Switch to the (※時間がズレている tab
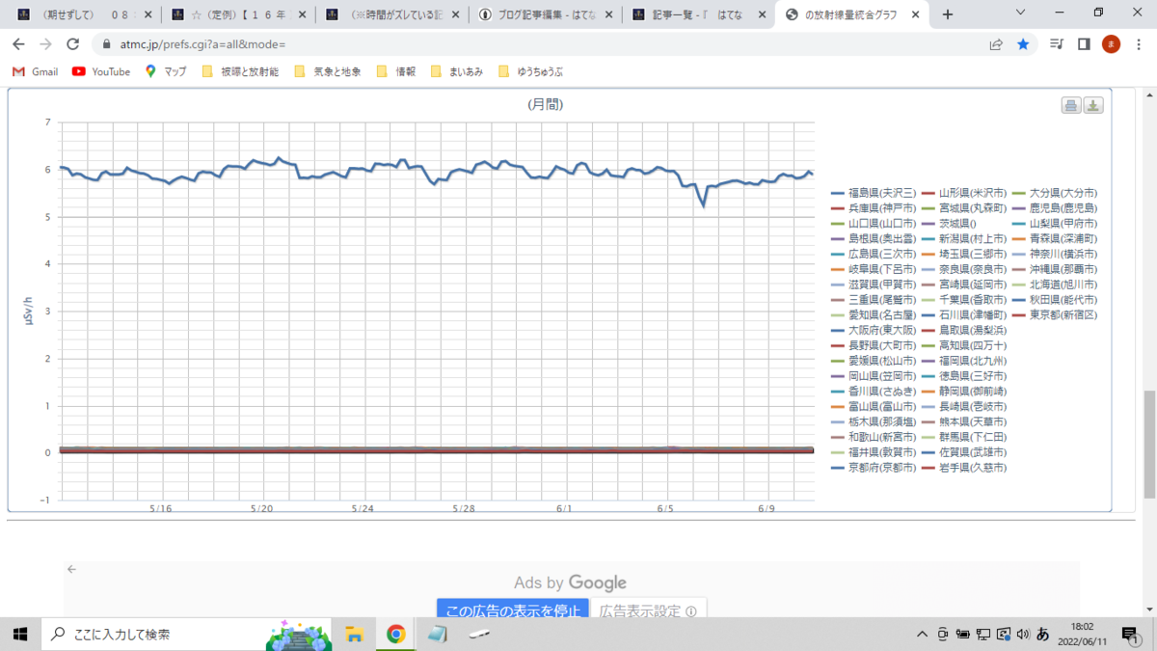This screenshot has width=1157, height=651. (390, 14)
